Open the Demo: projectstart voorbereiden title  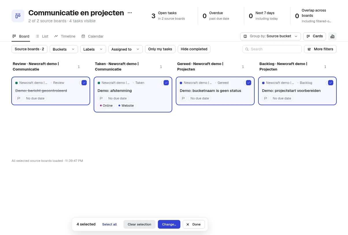[x=291, y=90]
